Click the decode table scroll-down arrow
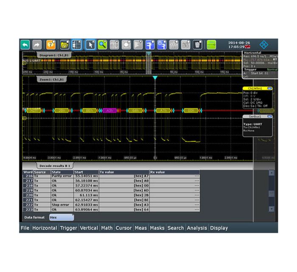This screenshot has width=297, height=272. 272,209
